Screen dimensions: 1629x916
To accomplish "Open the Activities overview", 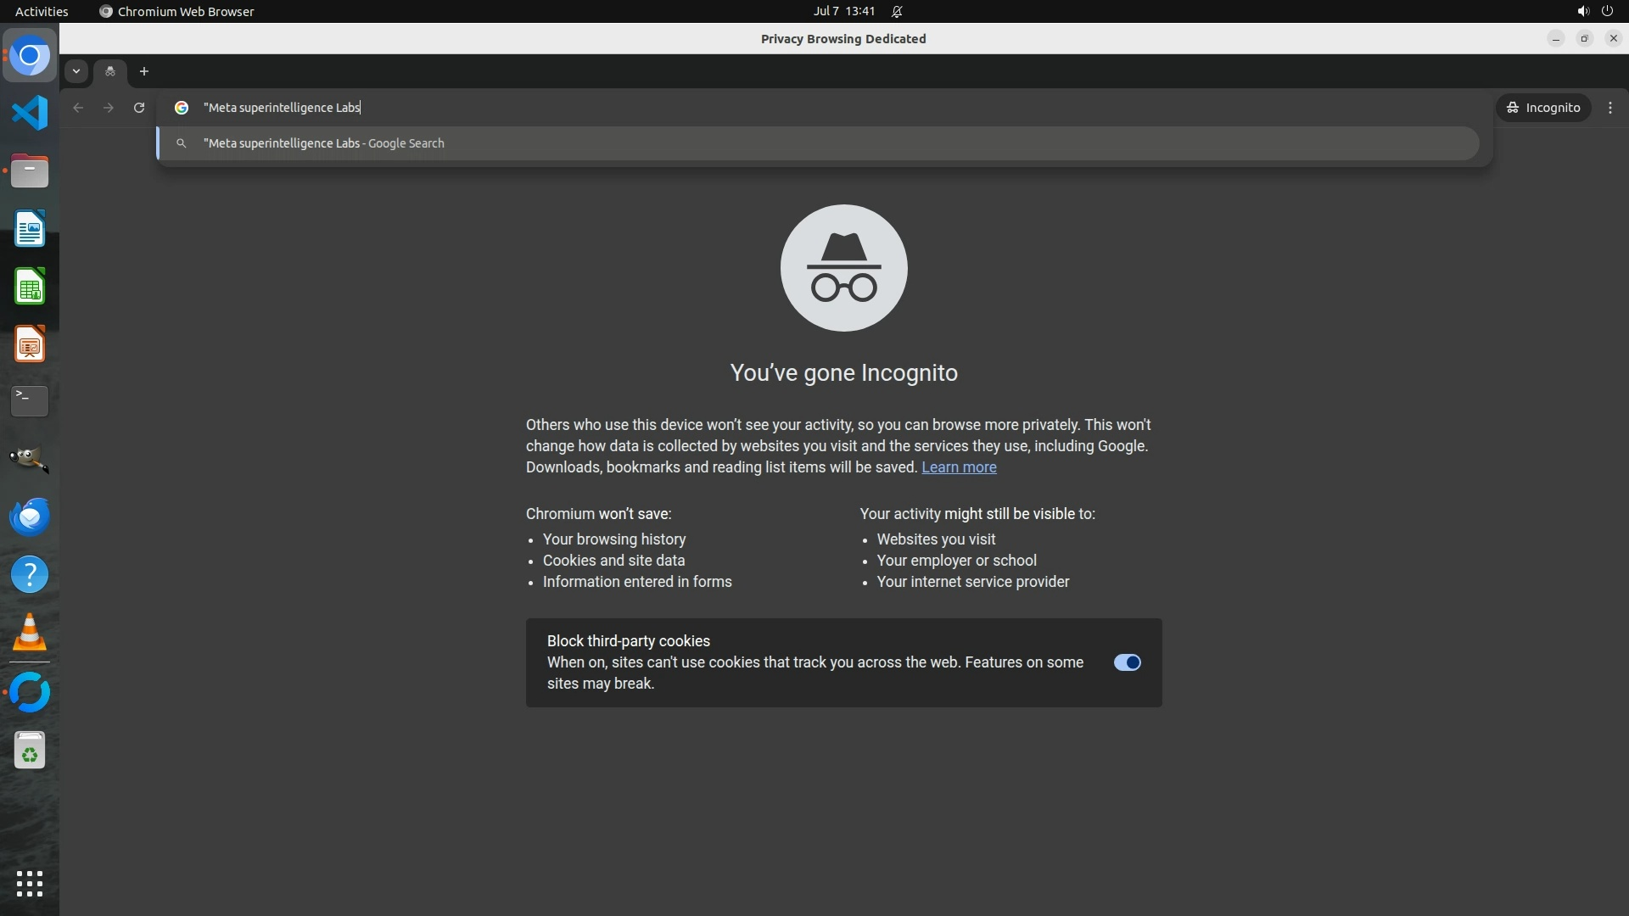I will click(x=42, y=11).
